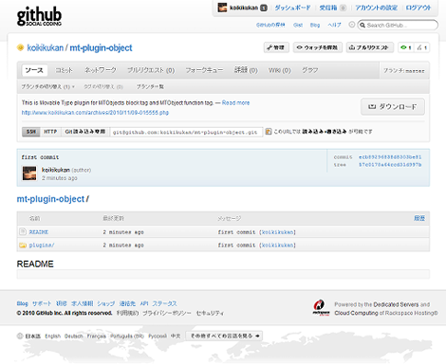Open アカウントの設定 account settings
The width and height of the screenshot is (446, 364).
[x=376, y=8]
